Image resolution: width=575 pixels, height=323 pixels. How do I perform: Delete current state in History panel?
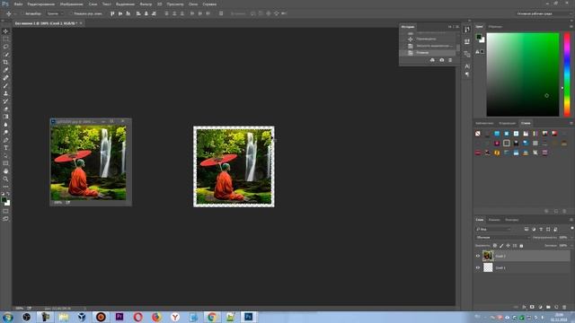[x=450, y=60]
